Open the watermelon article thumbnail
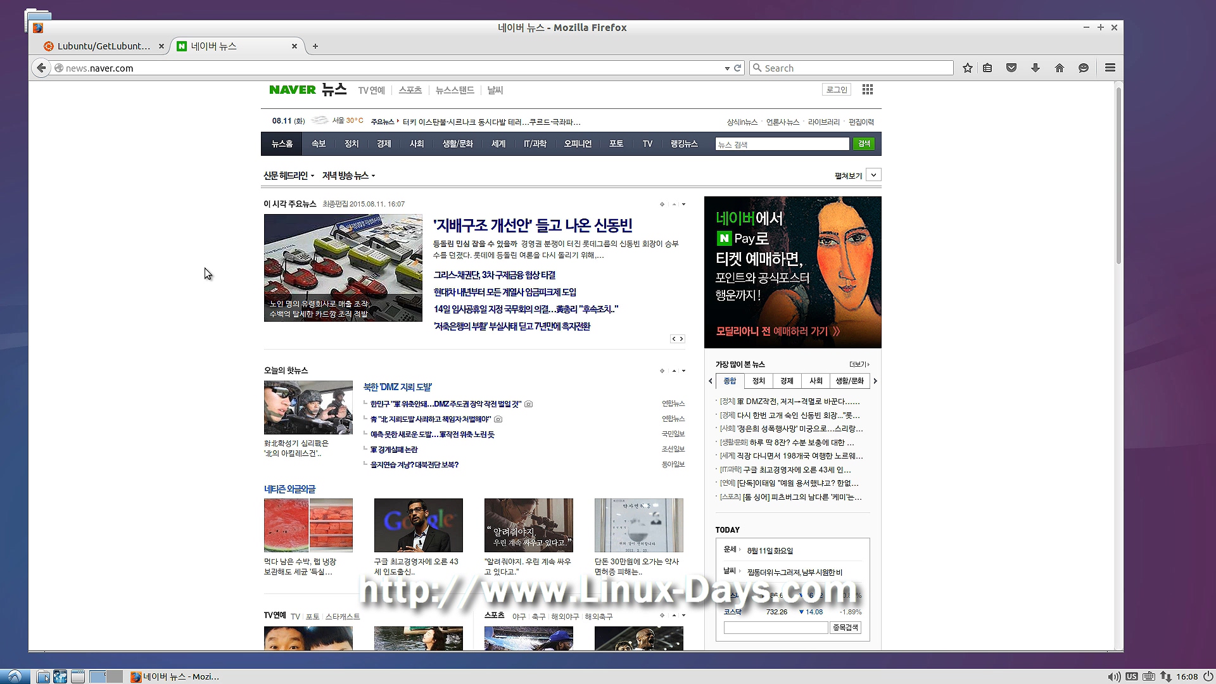This screenshot has height=684, width=1216. pos(308,525)
